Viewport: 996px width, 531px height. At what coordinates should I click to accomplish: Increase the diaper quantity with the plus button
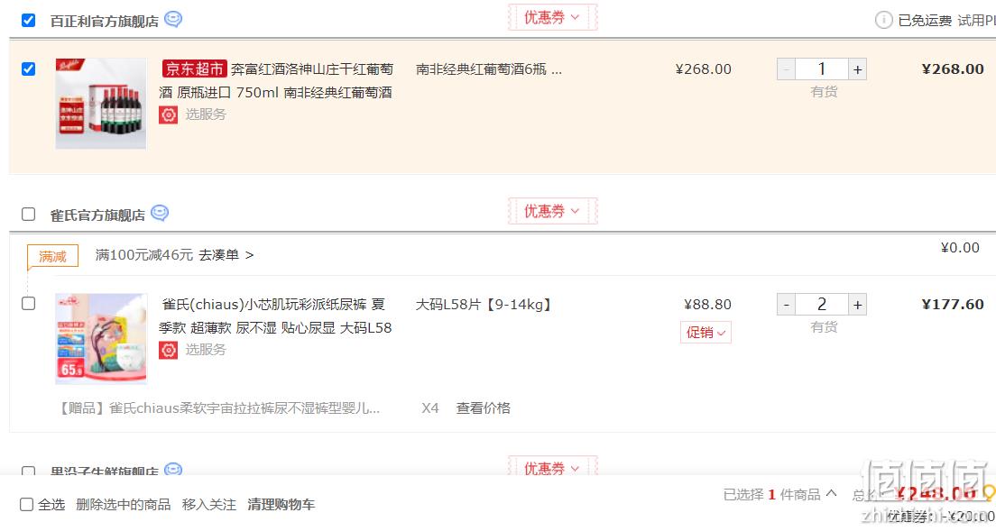858,305
